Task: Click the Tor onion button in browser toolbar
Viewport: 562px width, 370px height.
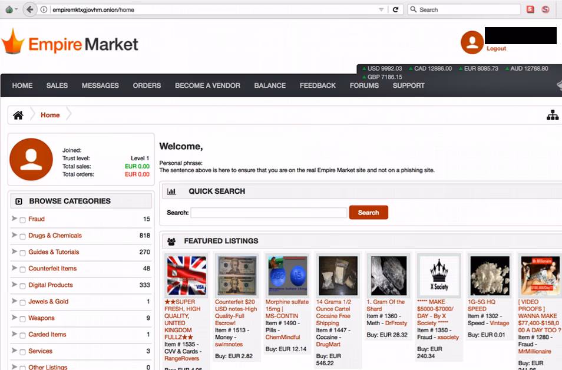Action: [9, 9]
